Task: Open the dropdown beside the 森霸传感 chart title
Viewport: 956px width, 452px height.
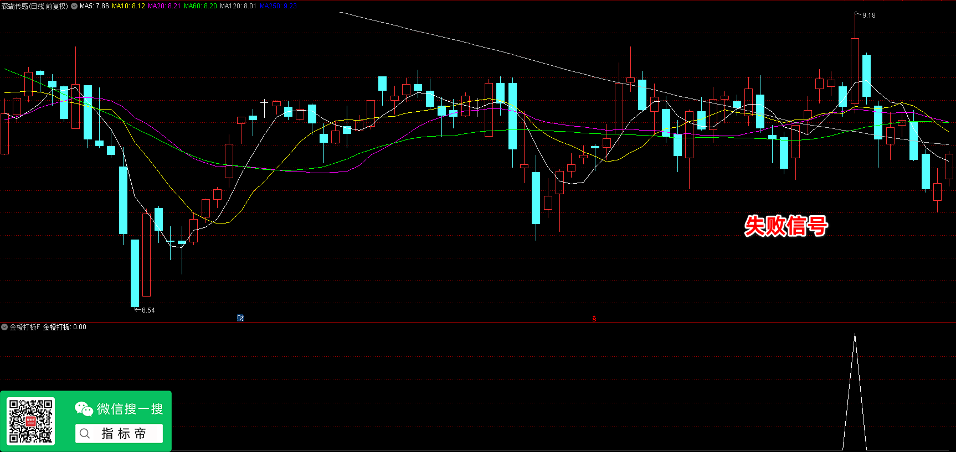Action: [x=74, y=6]
